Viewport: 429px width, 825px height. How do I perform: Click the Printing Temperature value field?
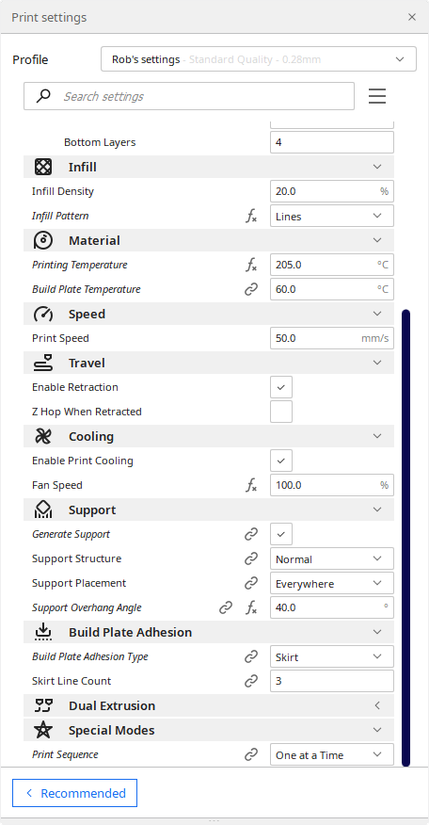click(x=332, y=265)
